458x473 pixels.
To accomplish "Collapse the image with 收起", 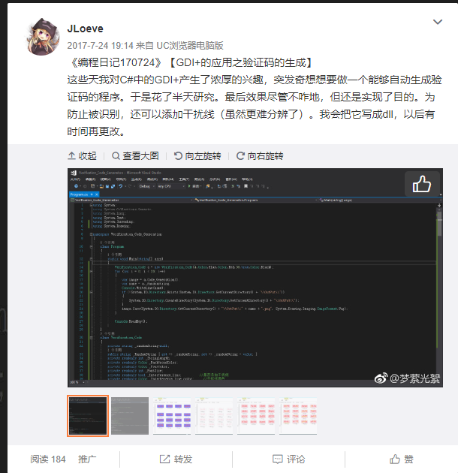I will [82, 156].
